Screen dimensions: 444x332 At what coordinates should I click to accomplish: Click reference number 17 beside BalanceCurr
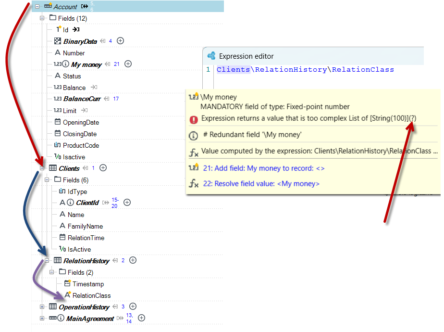pyautogui.click(x=116, y=99)
